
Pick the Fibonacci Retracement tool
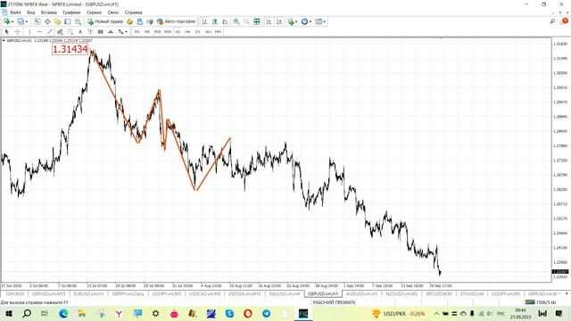pos(70,32)
